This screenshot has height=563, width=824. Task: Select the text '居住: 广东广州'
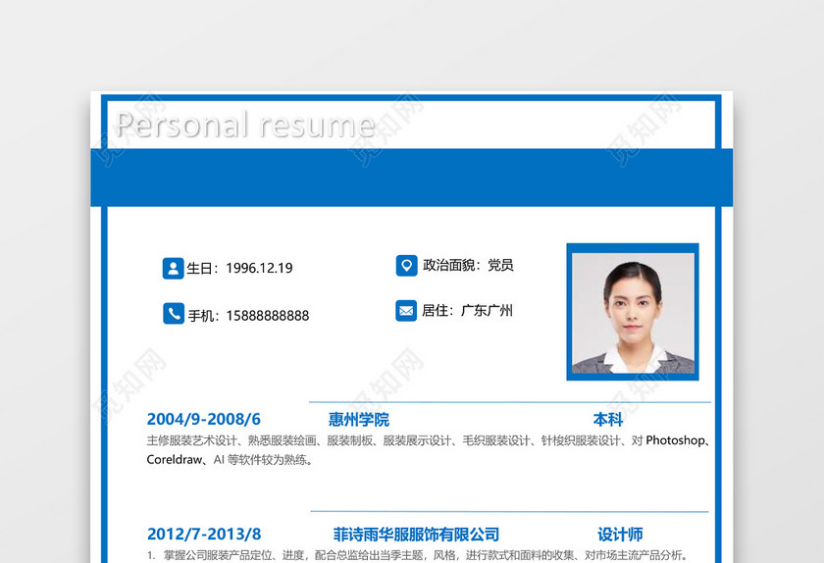(467, 310)
